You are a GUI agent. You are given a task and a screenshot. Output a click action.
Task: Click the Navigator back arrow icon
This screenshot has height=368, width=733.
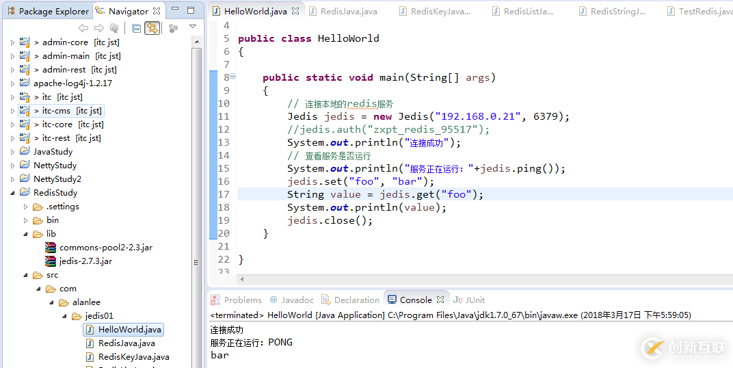(83, 28)
